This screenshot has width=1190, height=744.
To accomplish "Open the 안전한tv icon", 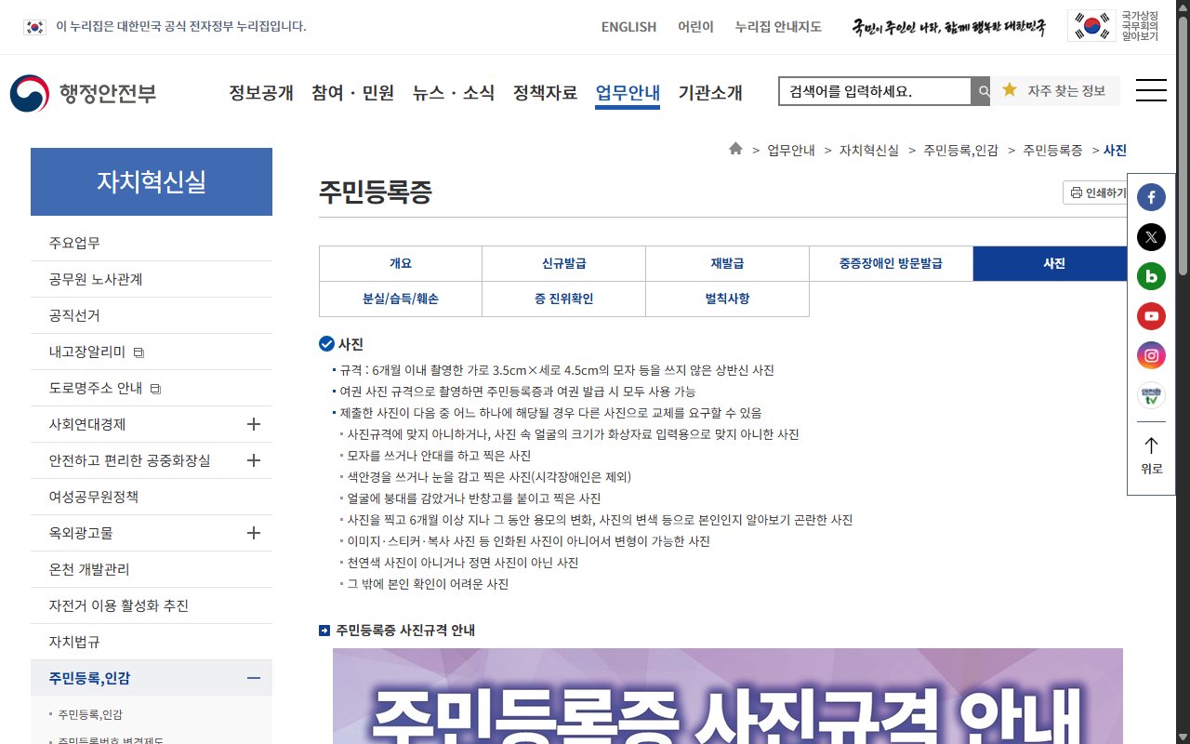I will click(1151, 395).
